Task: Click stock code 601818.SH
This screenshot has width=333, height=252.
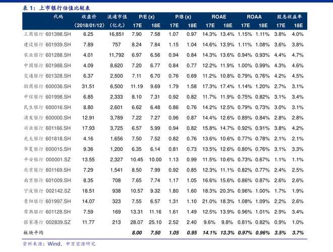Action: tap(58, 139)
